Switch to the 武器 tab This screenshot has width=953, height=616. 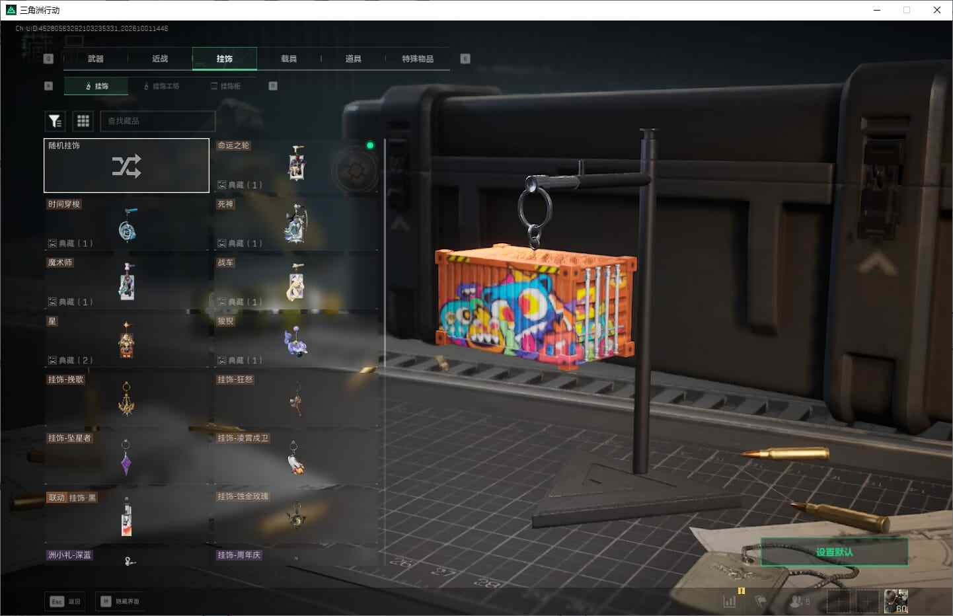point(96,59)
